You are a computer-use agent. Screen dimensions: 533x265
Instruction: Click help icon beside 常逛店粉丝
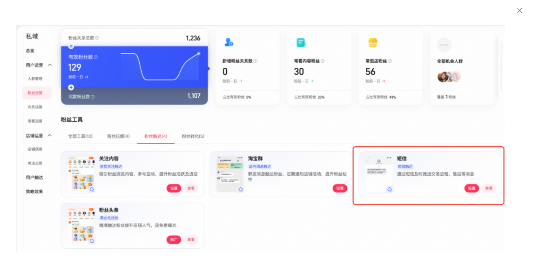[390, 61]
